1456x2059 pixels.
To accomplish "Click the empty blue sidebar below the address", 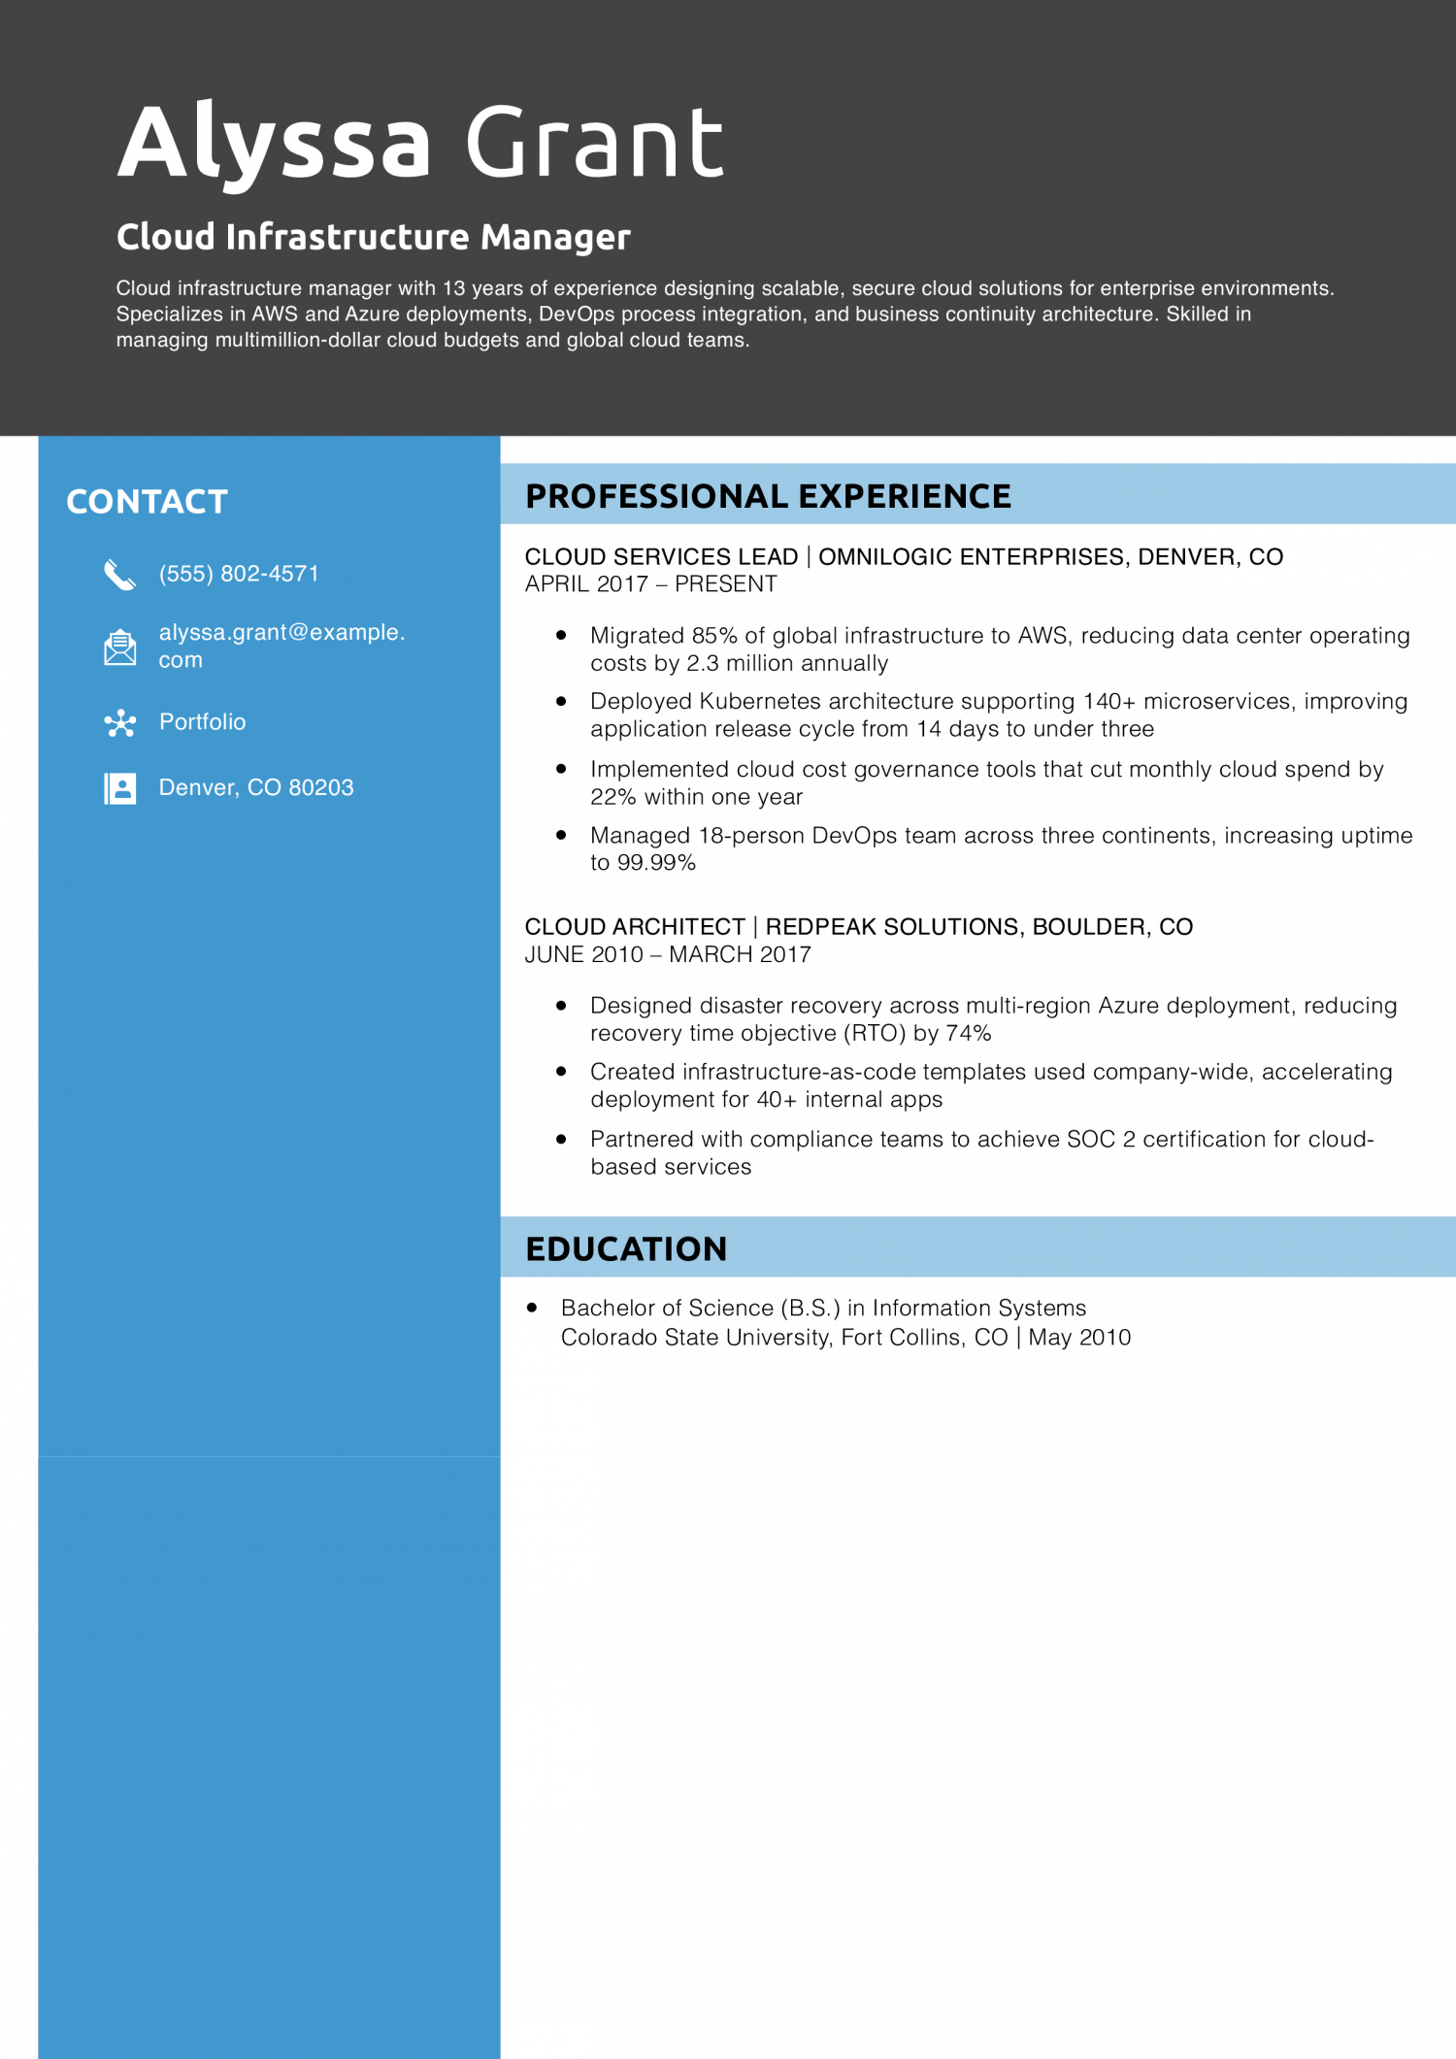I will point(269,1165).
